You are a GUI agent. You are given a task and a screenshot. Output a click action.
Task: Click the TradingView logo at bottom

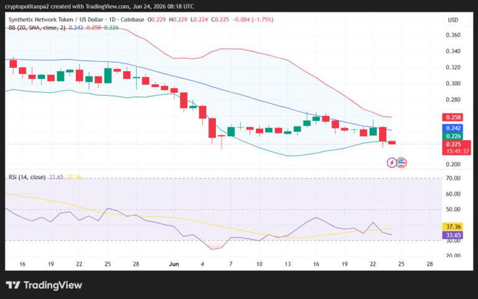tap(44, 285)
